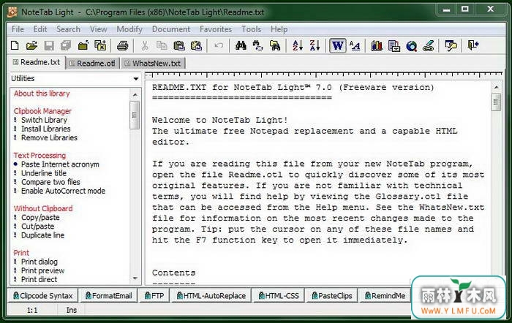This screenshot has width=512, height=323.
Task: Run the Compare two files clip
Action: coord(50,182)
